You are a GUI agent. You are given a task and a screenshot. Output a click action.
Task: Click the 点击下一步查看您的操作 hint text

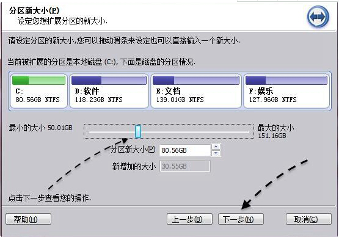point(49,198)
